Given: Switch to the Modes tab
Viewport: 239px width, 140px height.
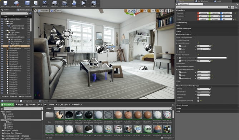Looking at the screenshot, I should (x=6, y=10).
